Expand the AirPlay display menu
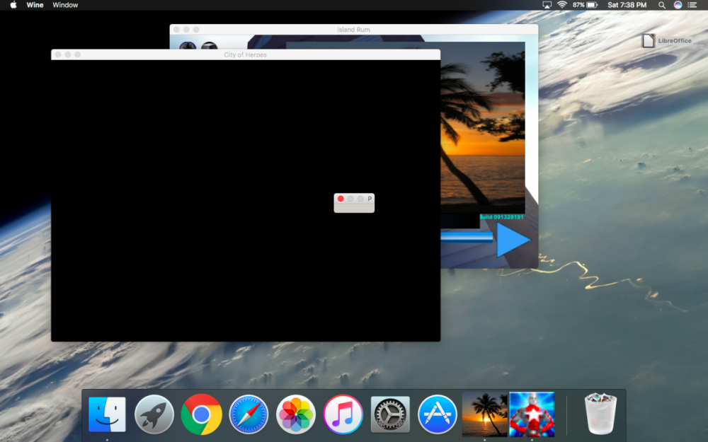 pos(547,5)
